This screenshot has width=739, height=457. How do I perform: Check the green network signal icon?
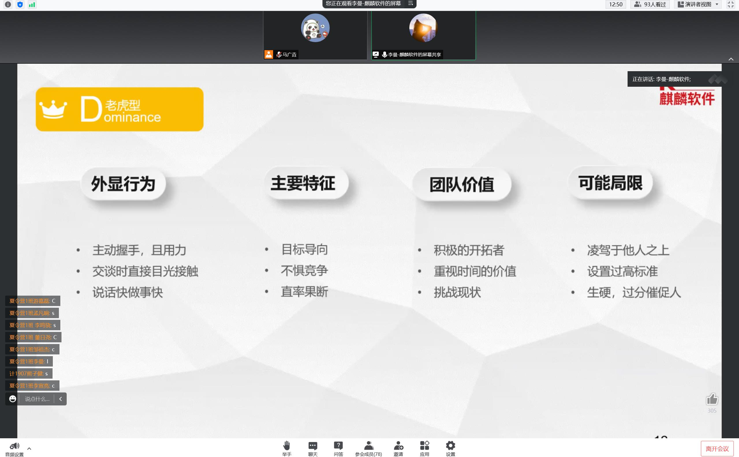tap(32, 5)
